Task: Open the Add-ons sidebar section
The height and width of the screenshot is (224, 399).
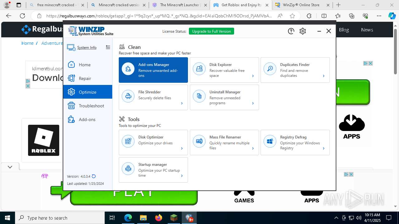Action: click(x=88, y=119)
